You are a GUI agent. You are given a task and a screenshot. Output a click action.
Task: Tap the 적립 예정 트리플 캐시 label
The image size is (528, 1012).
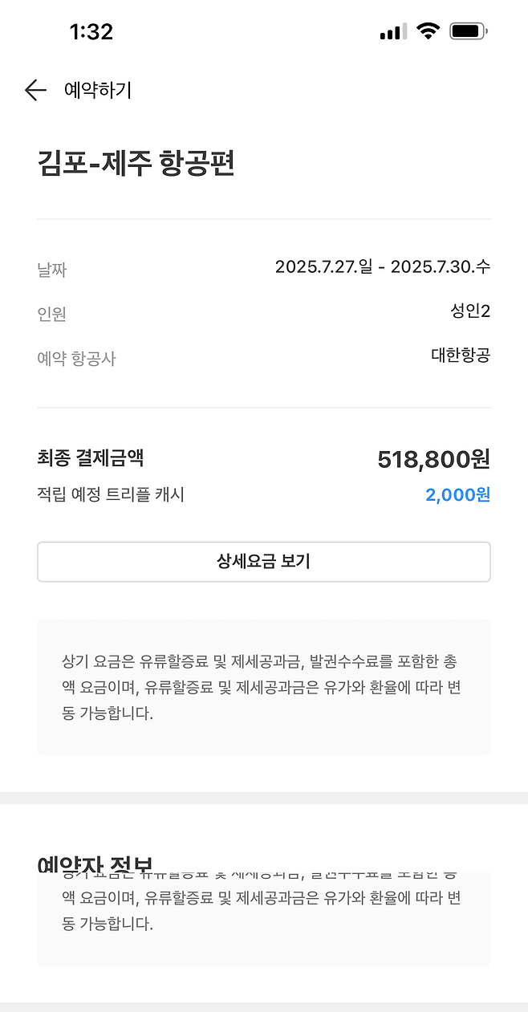(x=111, y=494)
